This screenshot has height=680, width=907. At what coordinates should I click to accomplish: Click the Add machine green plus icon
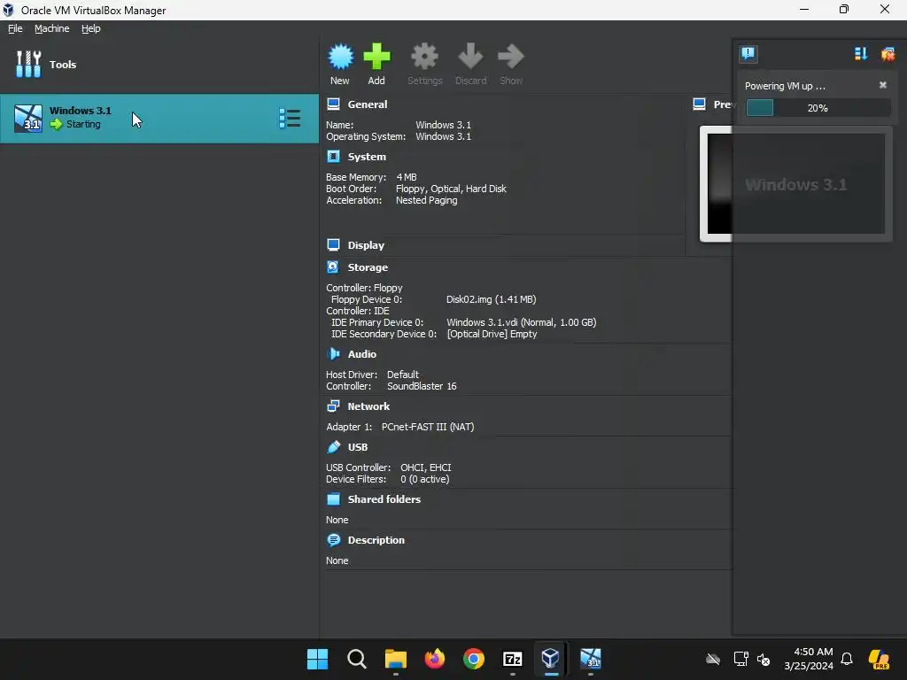pyautogui.click(x=376, y=57)
